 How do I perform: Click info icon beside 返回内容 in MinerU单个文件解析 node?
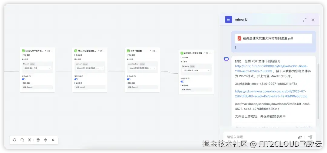(30, 76)
